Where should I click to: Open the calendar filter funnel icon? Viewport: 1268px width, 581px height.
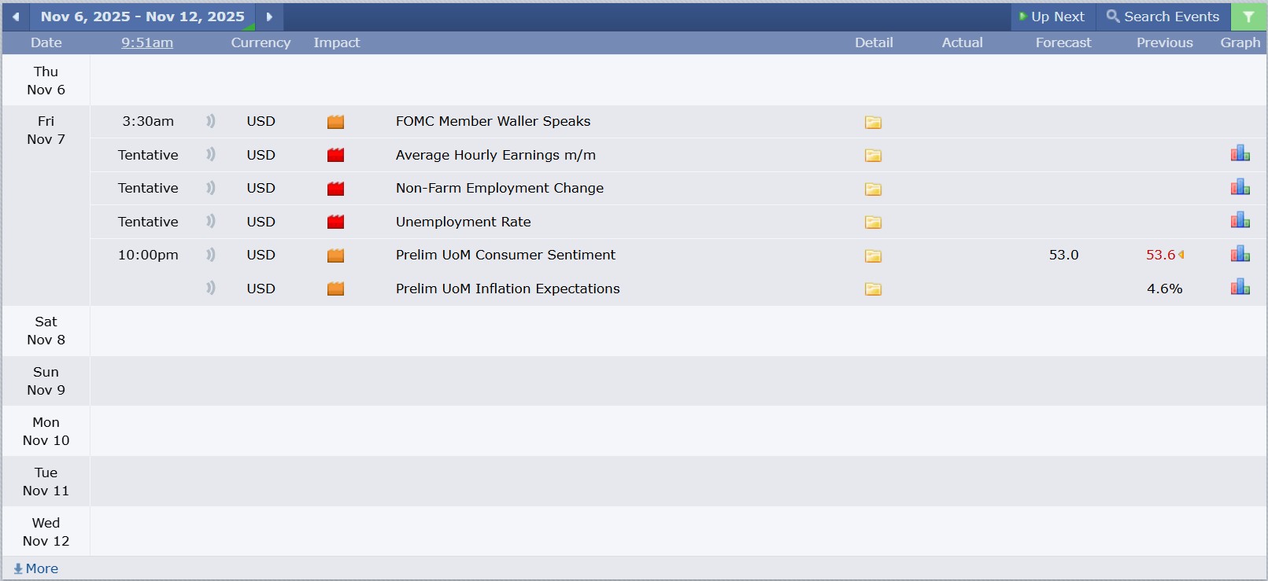tap(1248, 17)
